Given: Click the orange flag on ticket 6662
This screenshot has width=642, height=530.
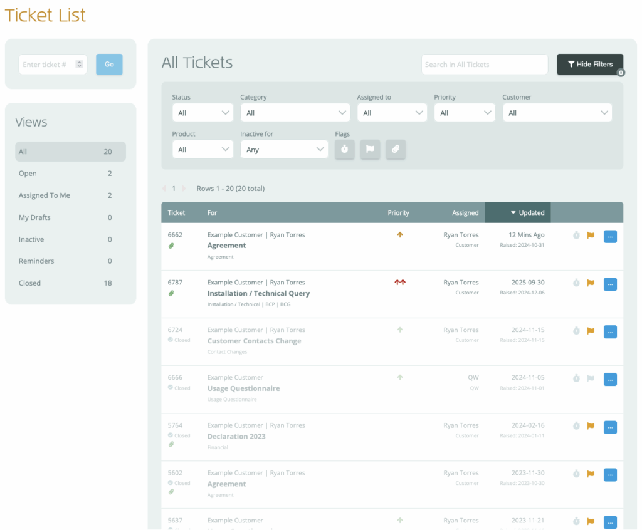Looking at the screenshot, I should (590, 236).
